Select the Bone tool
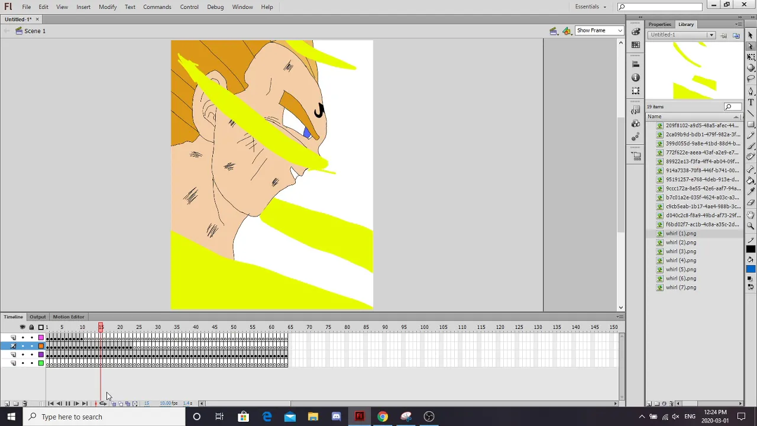This screenshot has height=426, width=757. [750, 170]
